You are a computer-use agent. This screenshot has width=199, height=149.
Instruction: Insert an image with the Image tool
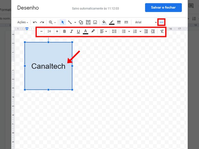click(95, 22)
